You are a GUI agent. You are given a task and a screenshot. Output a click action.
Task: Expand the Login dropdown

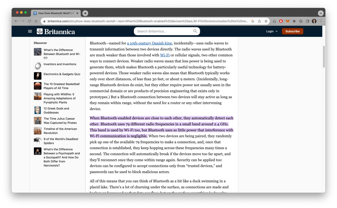[272, 31]
